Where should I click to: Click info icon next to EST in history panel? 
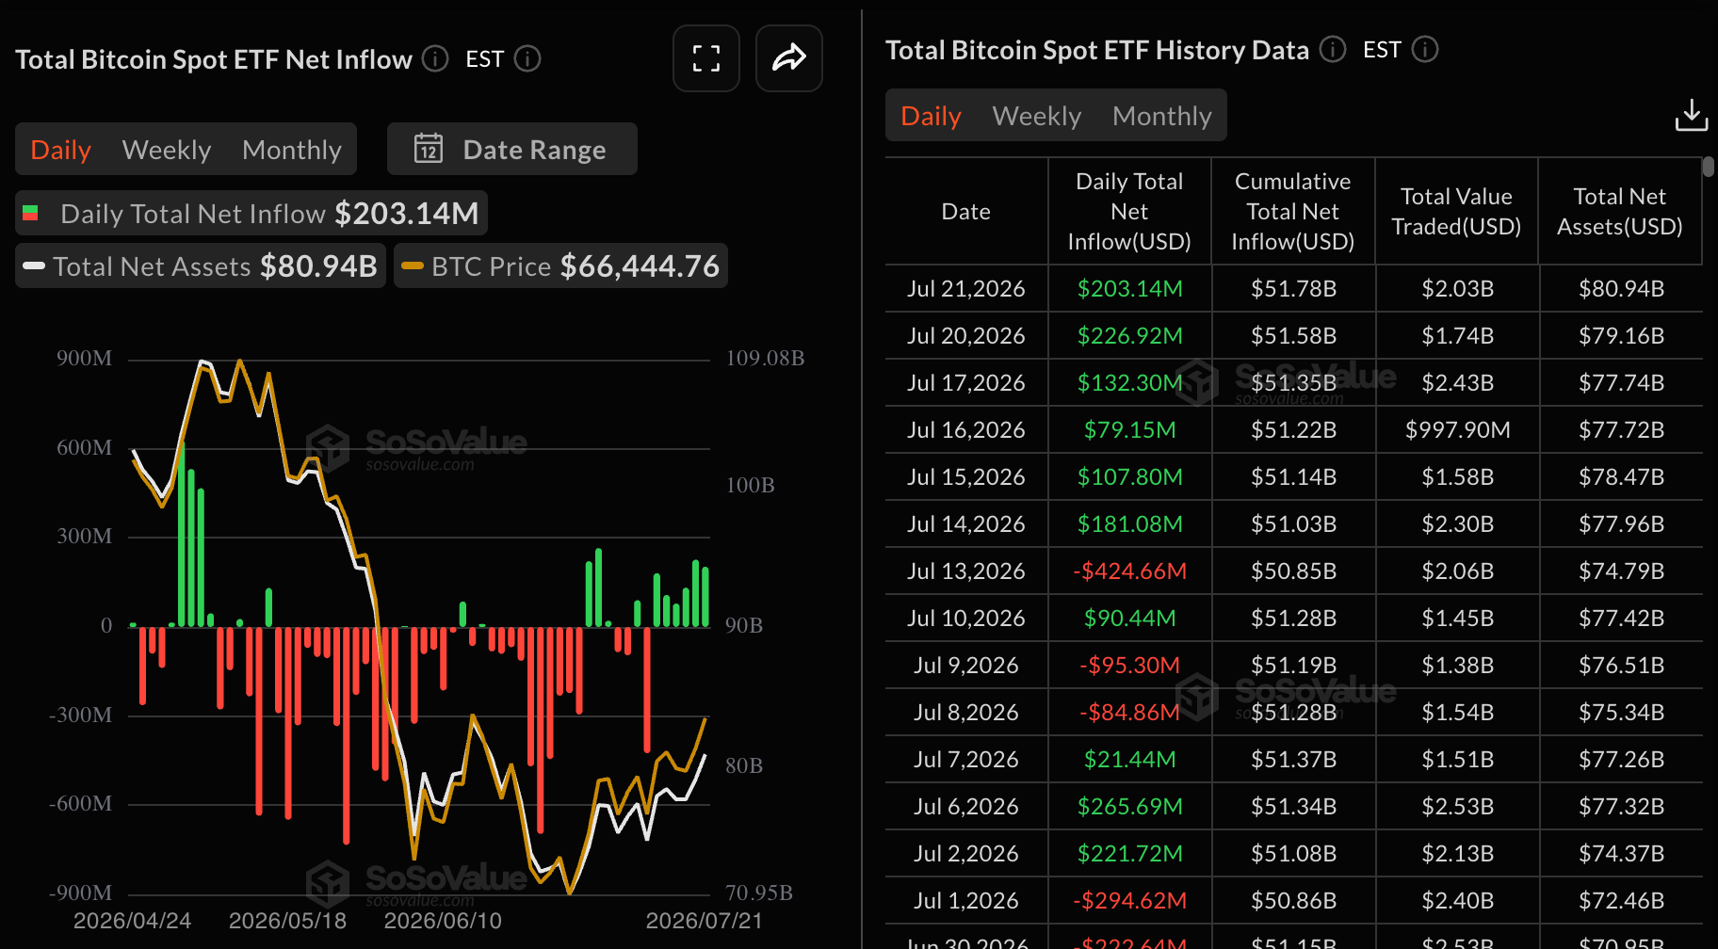(1425, 49)
